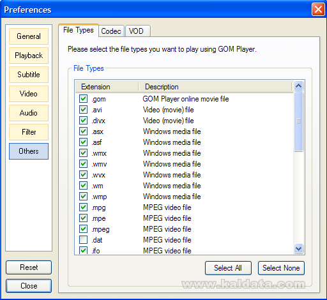Click the Select All button
Image resolution: width=327 pixels, height=300 pixels.
pyautogui.click(x=228, y=268)
